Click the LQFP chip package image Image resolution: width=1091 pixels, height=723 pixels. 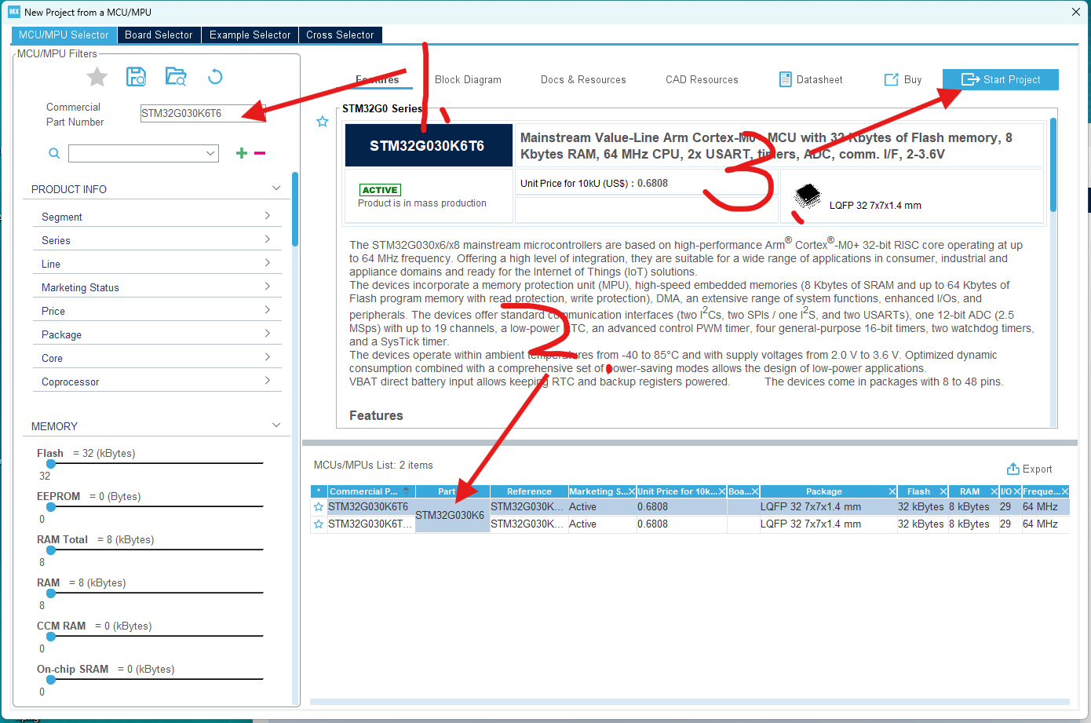(807, 195)
